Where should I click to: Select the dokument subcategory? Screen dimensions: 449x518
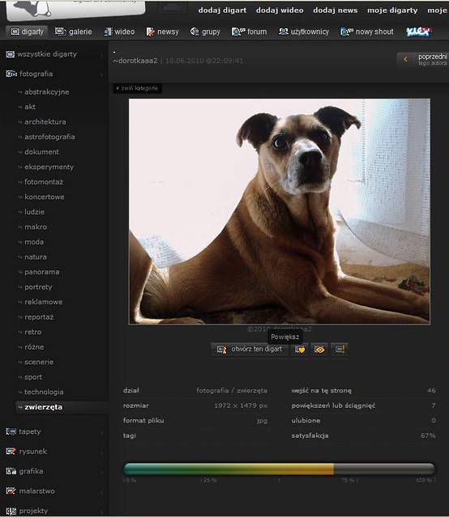click(x=41, y=152)
